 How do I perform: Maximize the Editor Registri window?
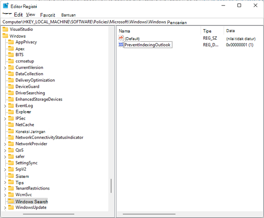tap(239, 5)
